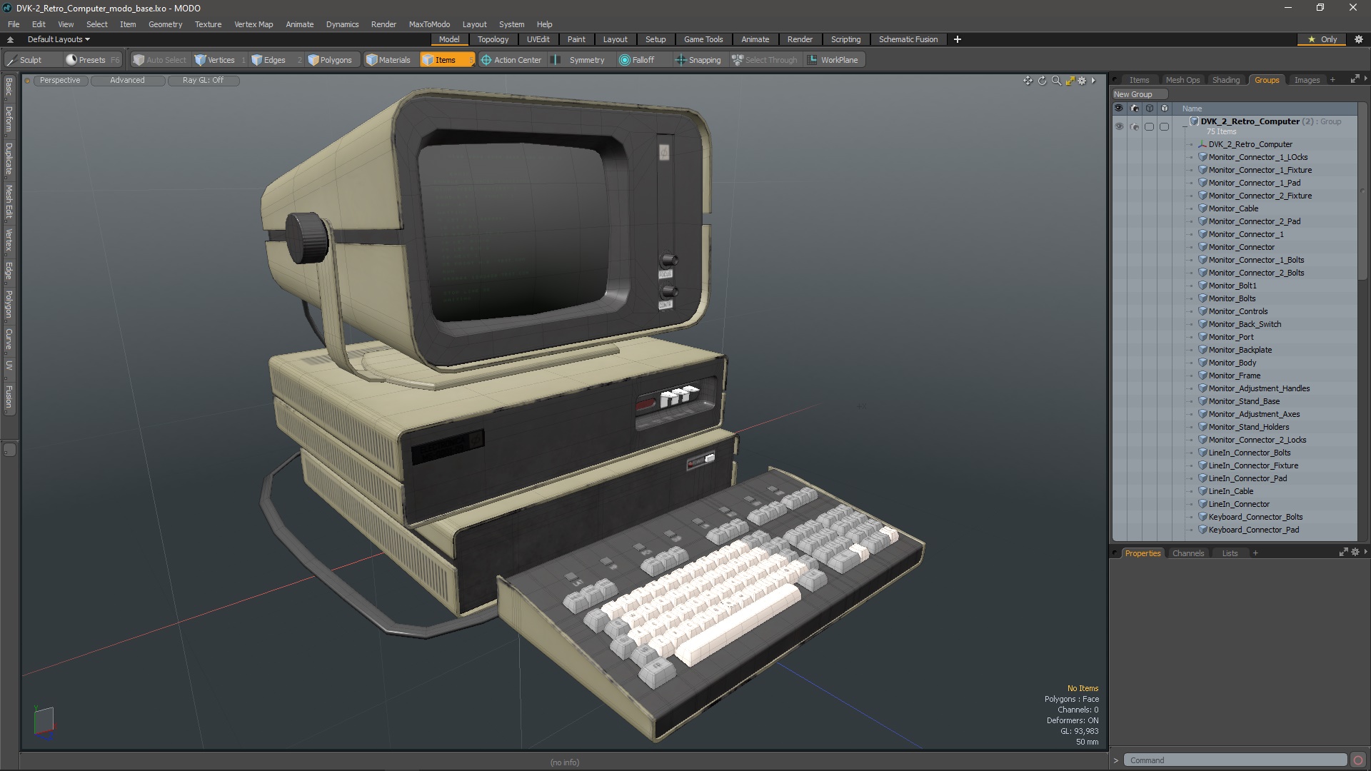Open the Ray GL: Off dropdown

pos(203,81)
